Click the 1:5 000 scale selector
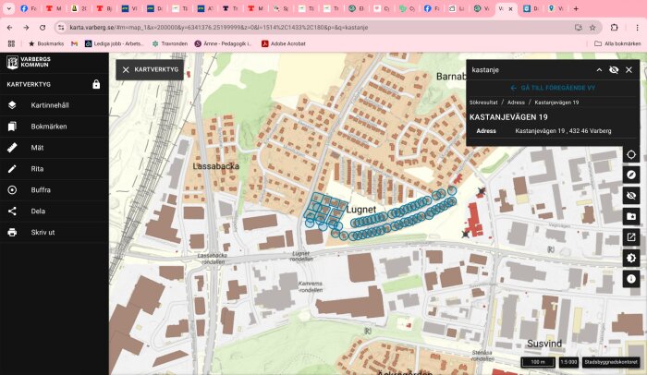647x375 pixels. pyautogui.click(x=568, y=362)
